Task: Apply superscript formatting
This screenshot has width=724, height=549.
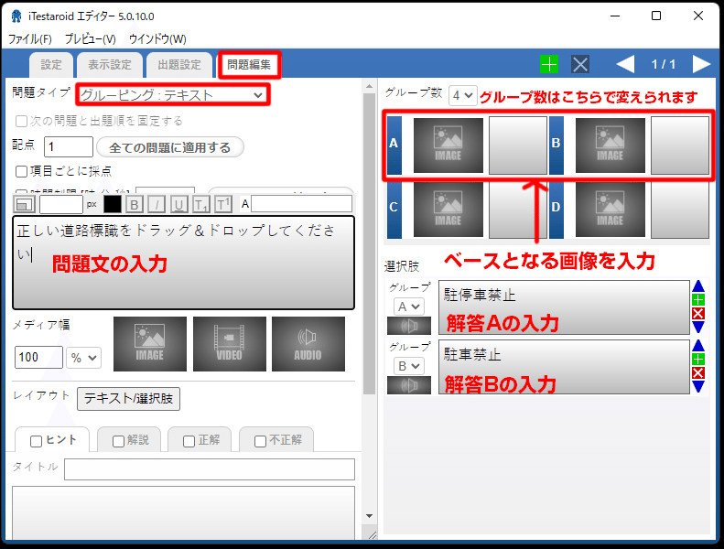Action: pyautogui.click(x=223, y=204)
